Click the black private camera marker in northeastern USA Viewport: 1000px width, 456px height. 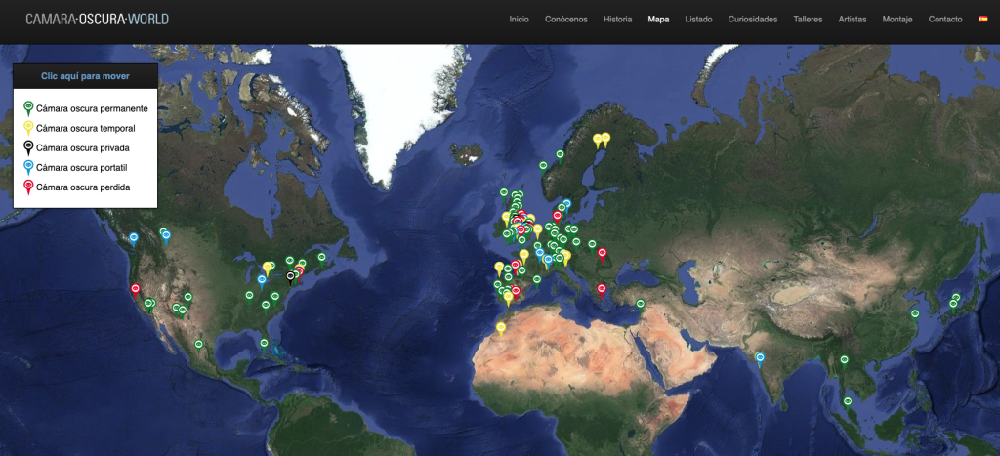click(291, 276)
